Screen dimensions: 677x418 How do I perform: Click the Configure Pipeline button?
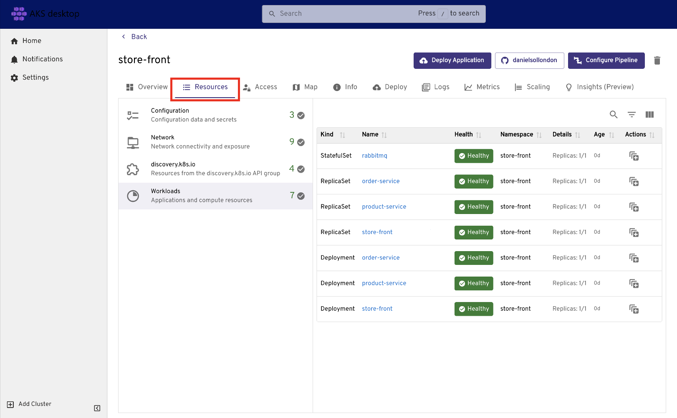click(x=606, y=60)
